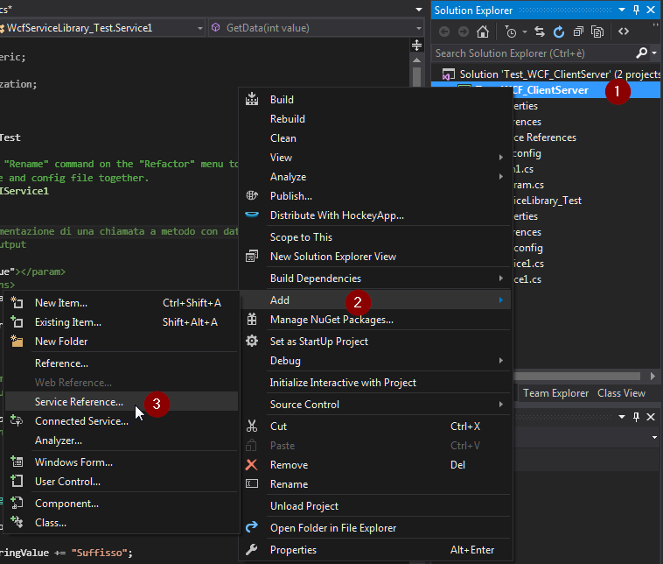Click the Pending Changes Filter clock icon

pos(510,32)
